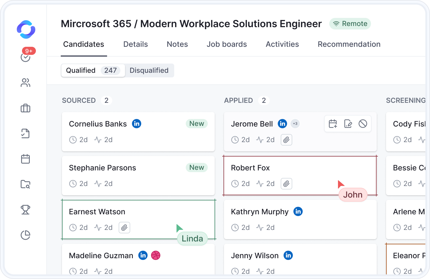Click Dribbble icon next to Madeline Guzman
Viewport: 430px width, 279px height.
(x=156, y=255)
